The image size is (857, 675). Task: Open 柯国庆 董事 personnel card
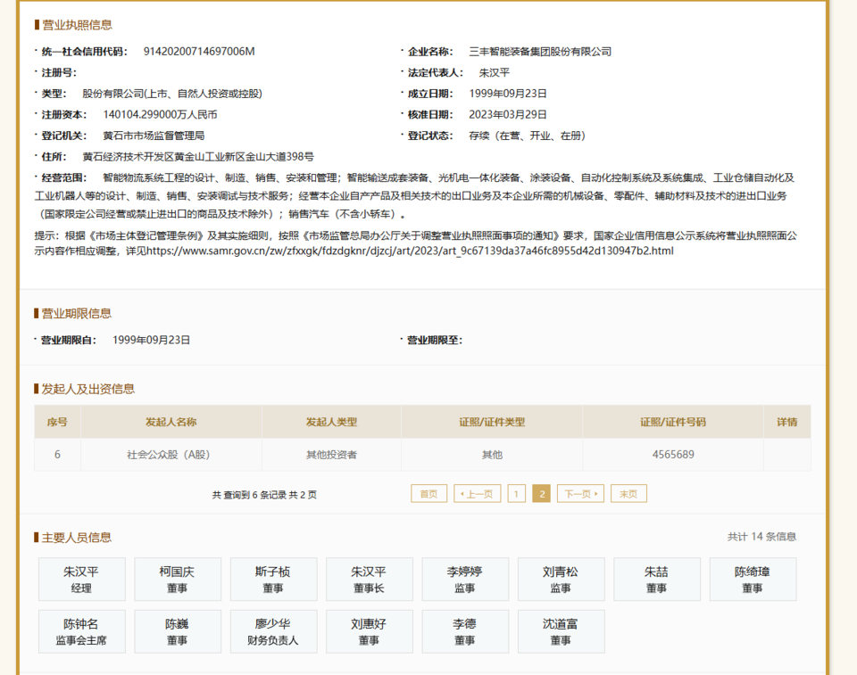(x=178, y=580)
